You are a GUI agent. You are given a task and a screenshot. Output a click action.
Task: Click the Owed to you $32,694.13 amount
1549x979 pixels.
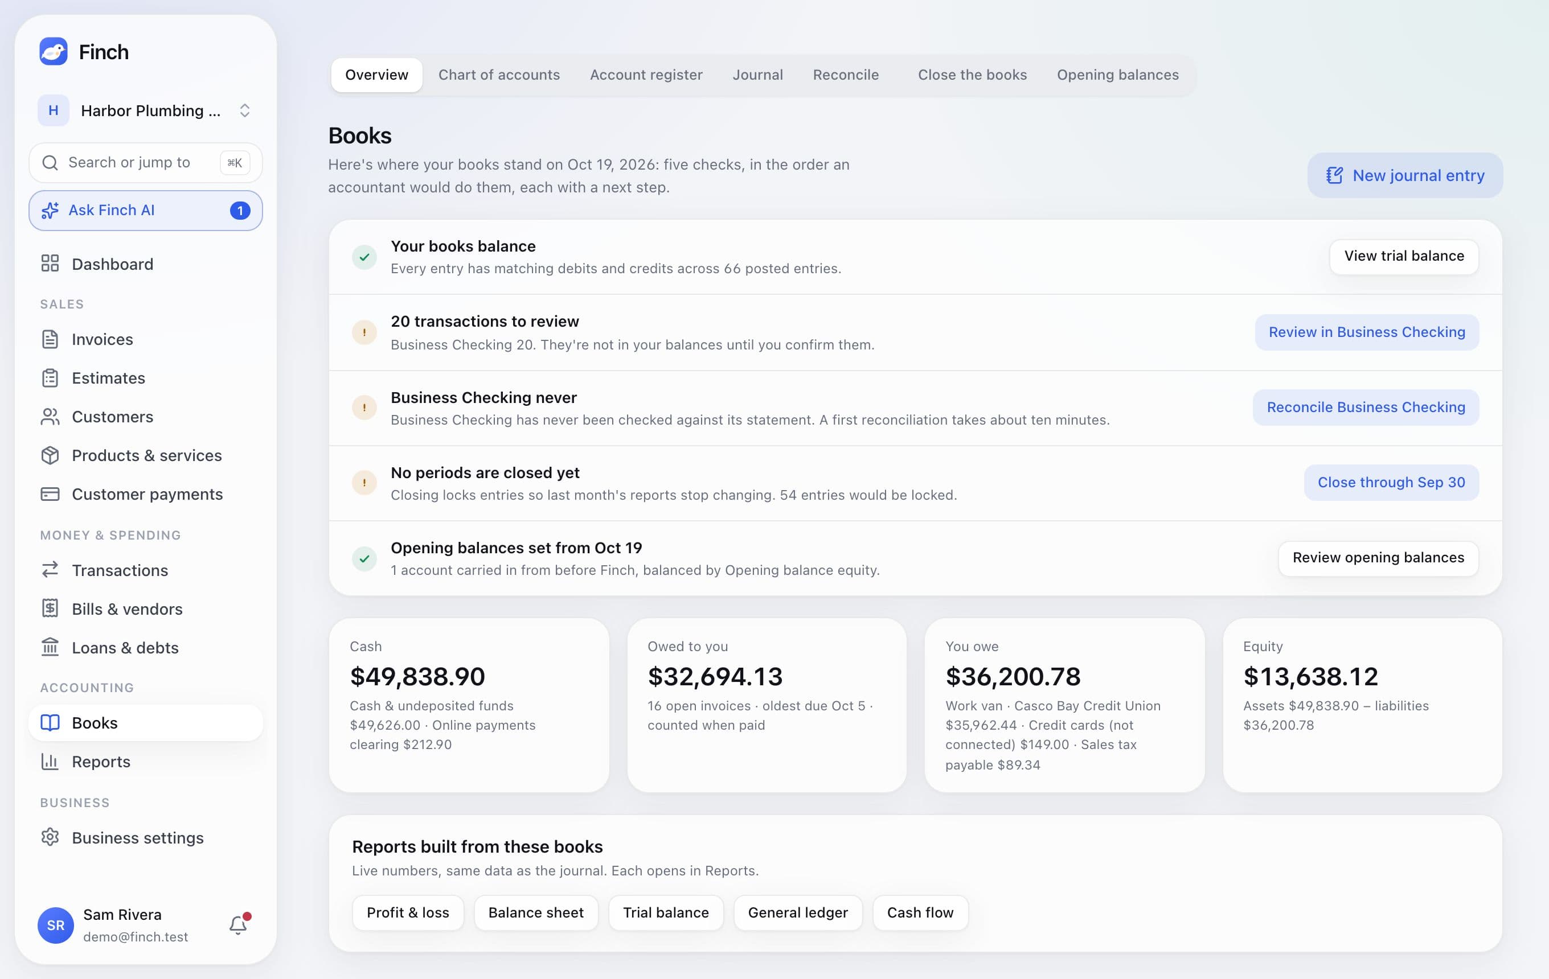pyautogui.click(x=715, y=676)
